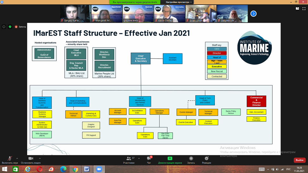Open Microsoft Word from taskbar
The image size is (308, 173).
coord(87,169)
